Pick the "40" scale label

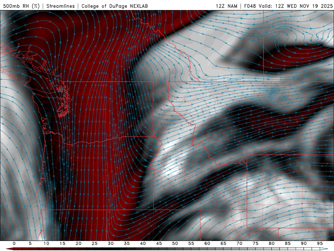point(143,243)
